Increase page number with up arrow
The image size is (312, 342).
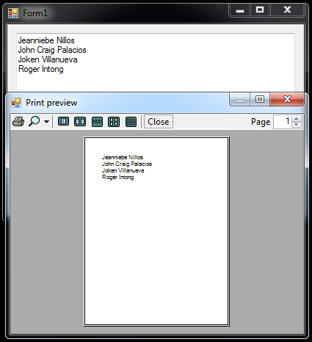coord(297,119)
